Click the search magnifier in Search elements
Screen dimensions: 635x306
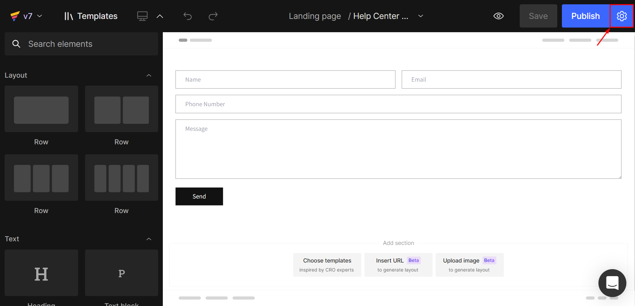click(16, 43)
